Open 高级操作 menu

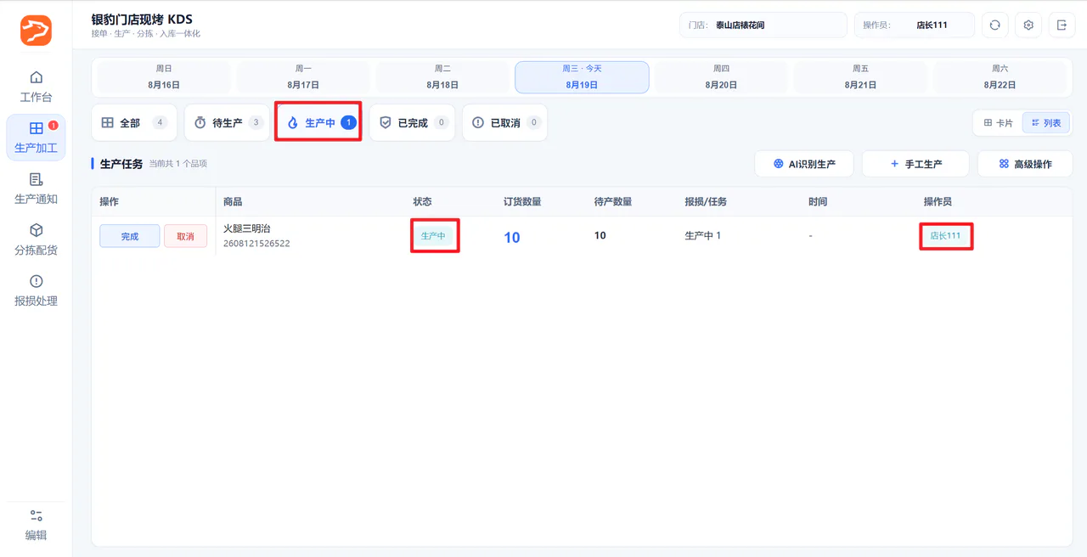[1025, 164]
